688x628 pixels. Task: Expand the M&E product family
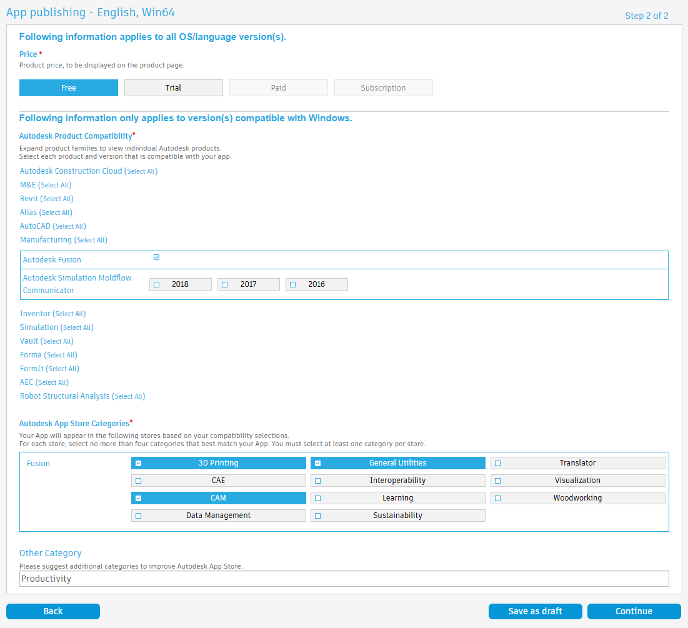point(27,185)
